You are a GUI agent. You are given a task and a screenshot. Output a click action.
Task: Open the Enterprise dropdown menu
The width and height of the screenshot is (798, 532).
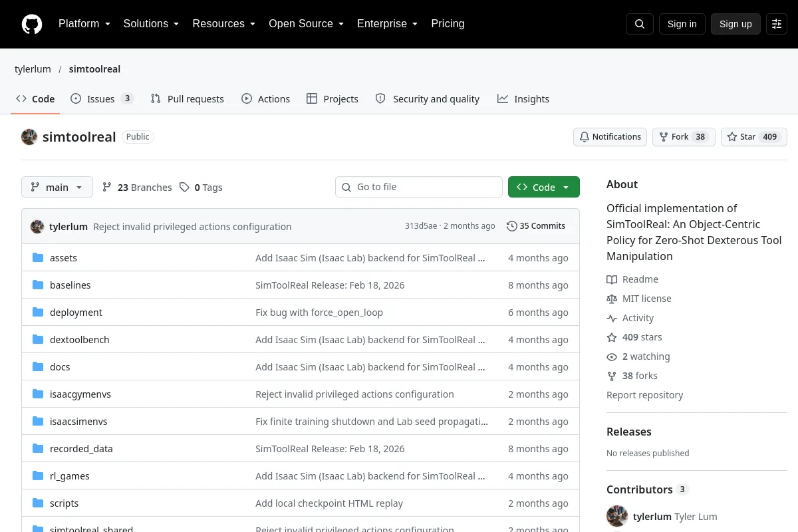pos(387,24)
